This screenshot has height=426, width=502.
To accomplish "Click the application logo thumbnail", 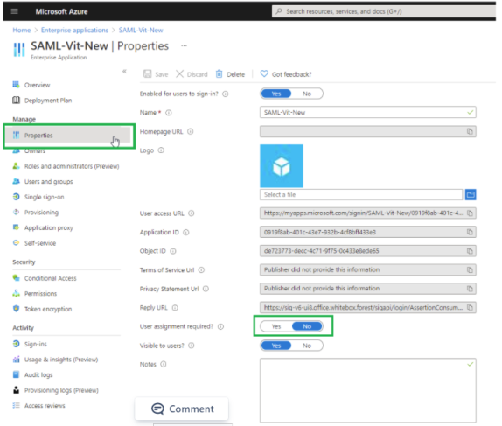I will tap(282, 166).
